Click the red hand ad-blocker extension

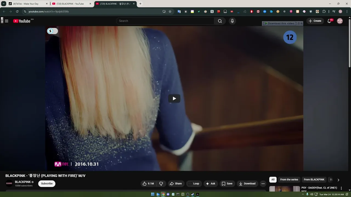coord(251,11)
